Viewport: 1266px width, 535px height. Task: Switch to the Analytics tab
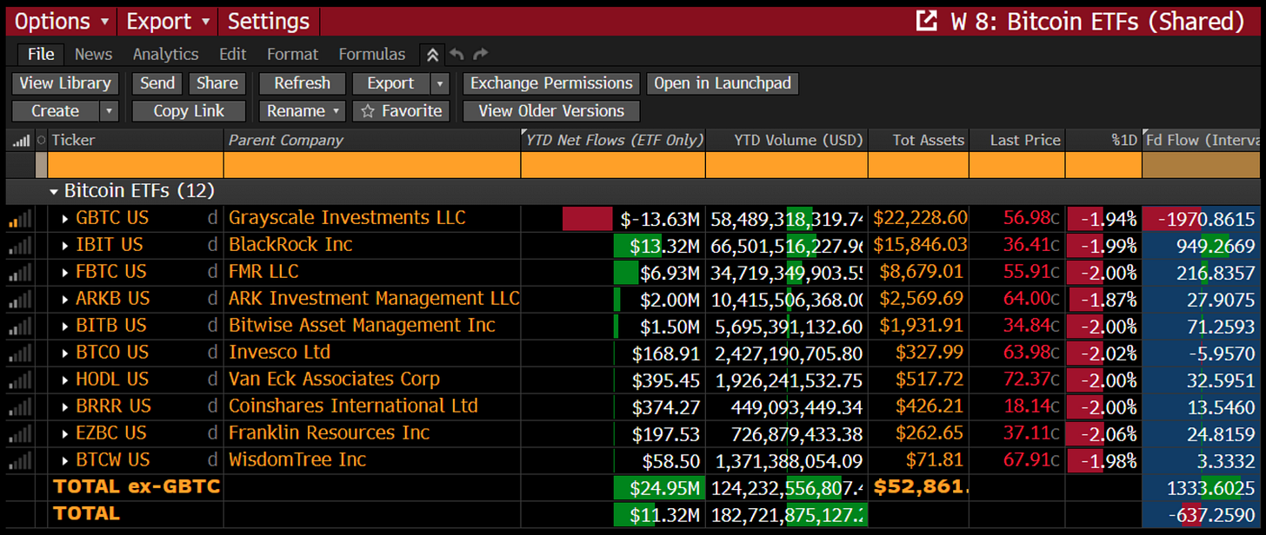tap(165, 54)
